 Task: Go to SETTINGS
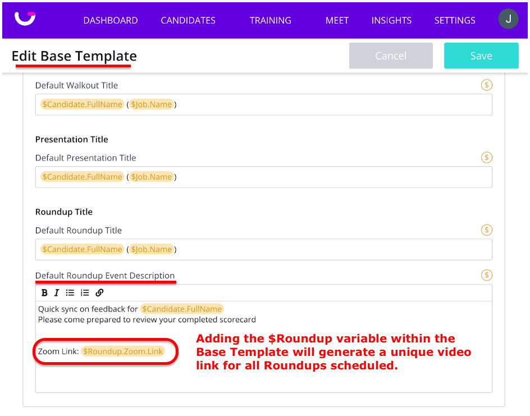pos(455,20)
